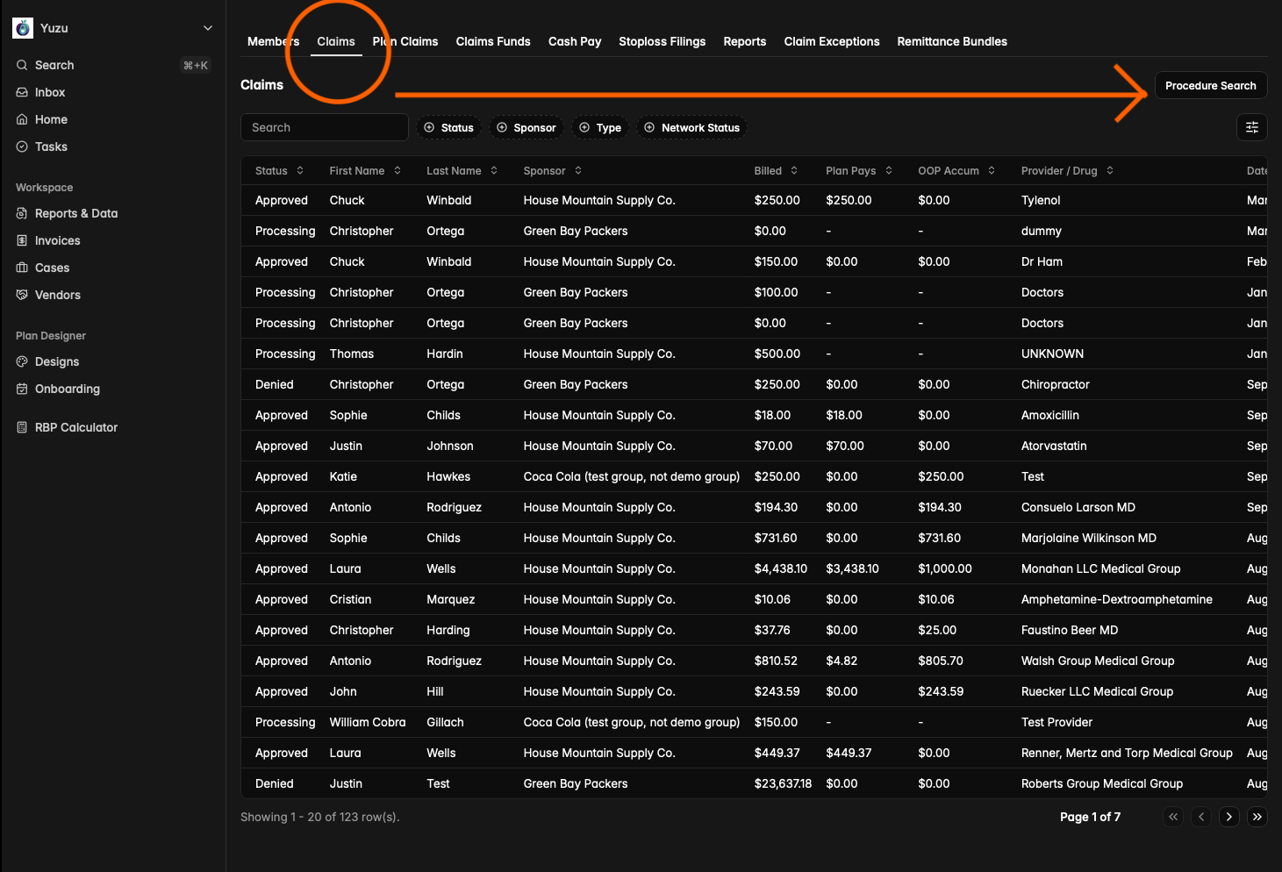
Task: Click the Roberts Group Medical Group cell
Action: tap(1102, 783)
